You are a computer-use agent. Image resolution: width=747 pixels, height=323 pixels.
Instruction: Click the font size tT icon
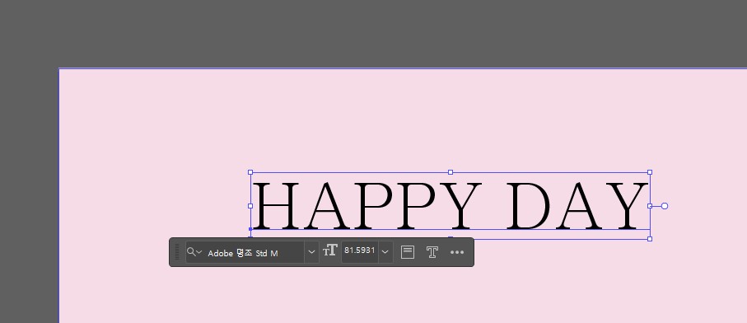(329, 250)
